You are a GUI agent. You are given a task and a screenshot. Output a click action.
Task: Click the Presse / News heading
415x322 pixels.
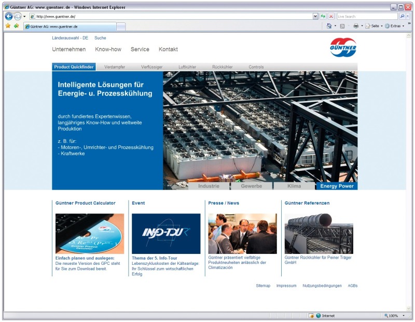[224, 203]
